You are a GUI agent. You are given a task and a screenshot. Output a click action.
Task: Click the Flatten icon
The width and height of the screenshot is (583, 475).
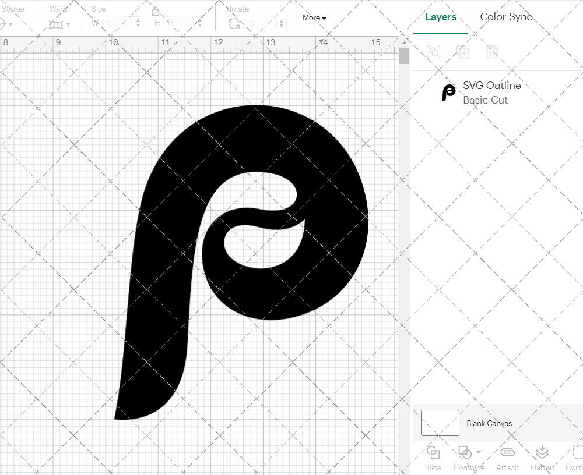(542, 452)
